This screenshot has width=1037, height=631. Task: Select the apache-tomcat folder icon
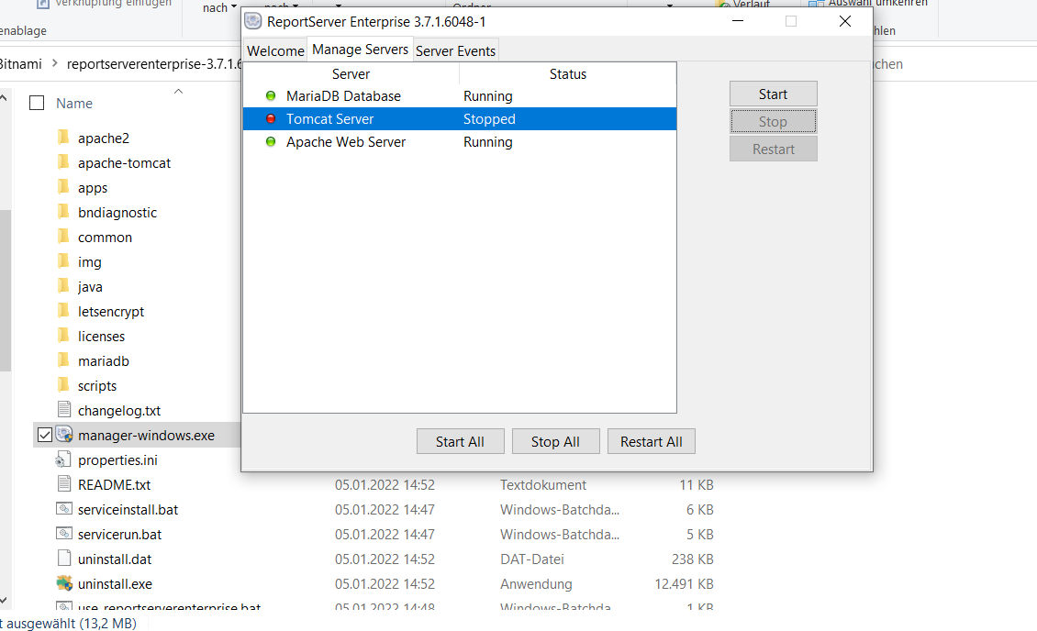tap(63, 162)
